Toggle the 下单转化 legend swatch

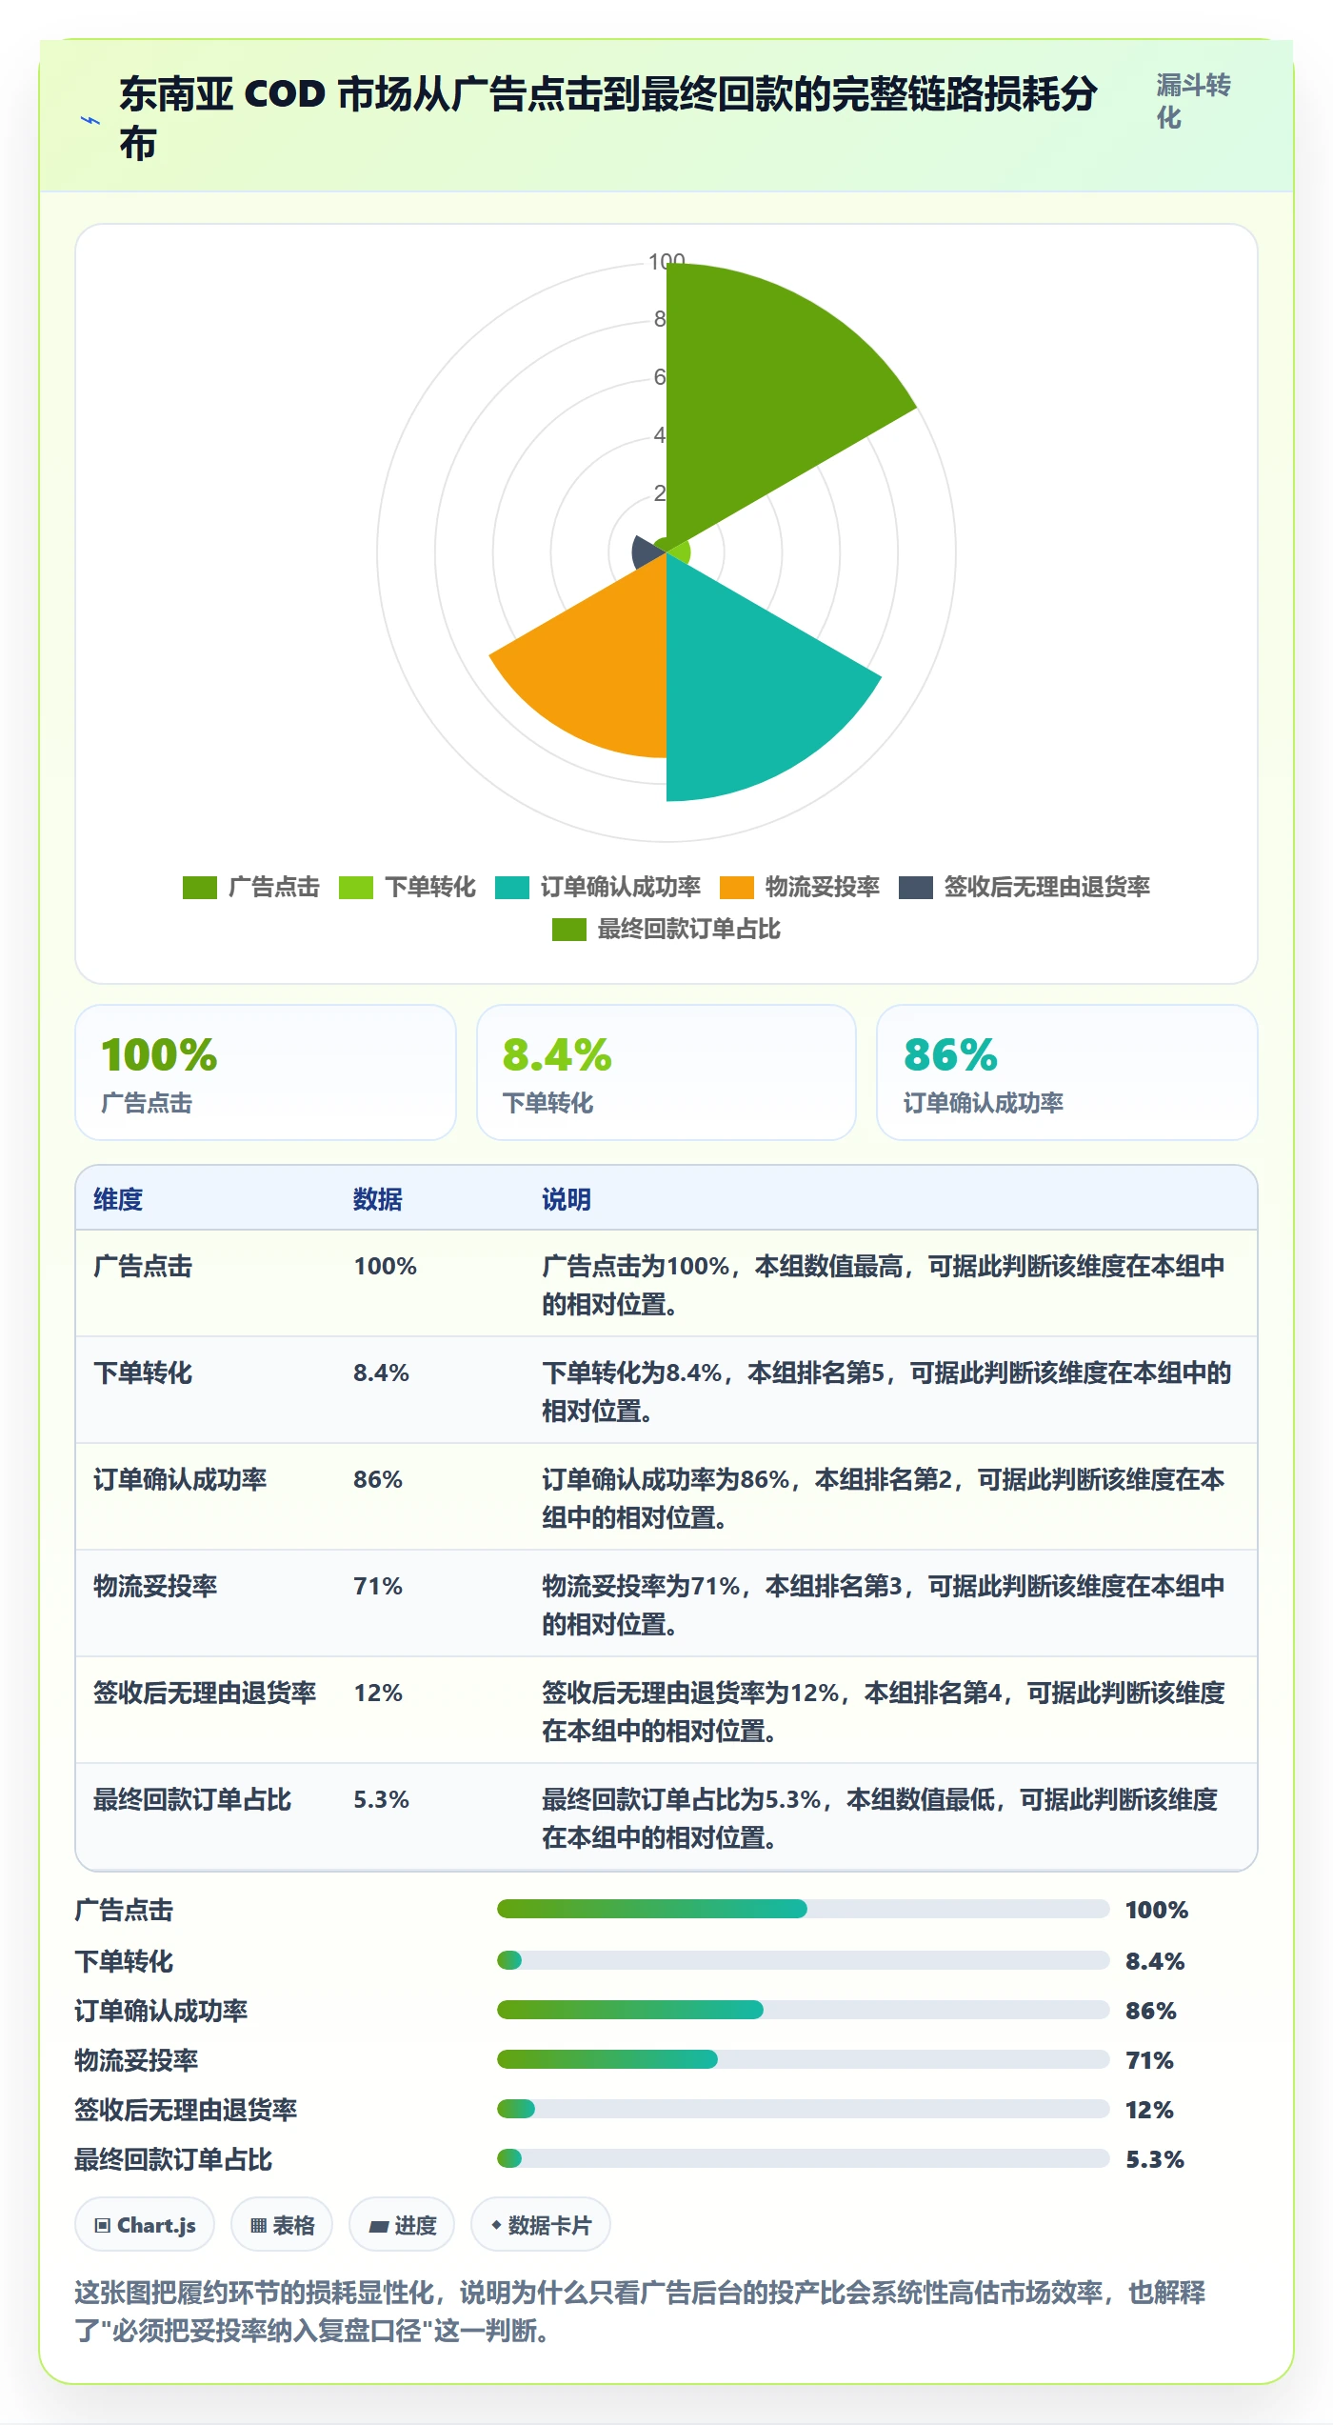point(356,888)
